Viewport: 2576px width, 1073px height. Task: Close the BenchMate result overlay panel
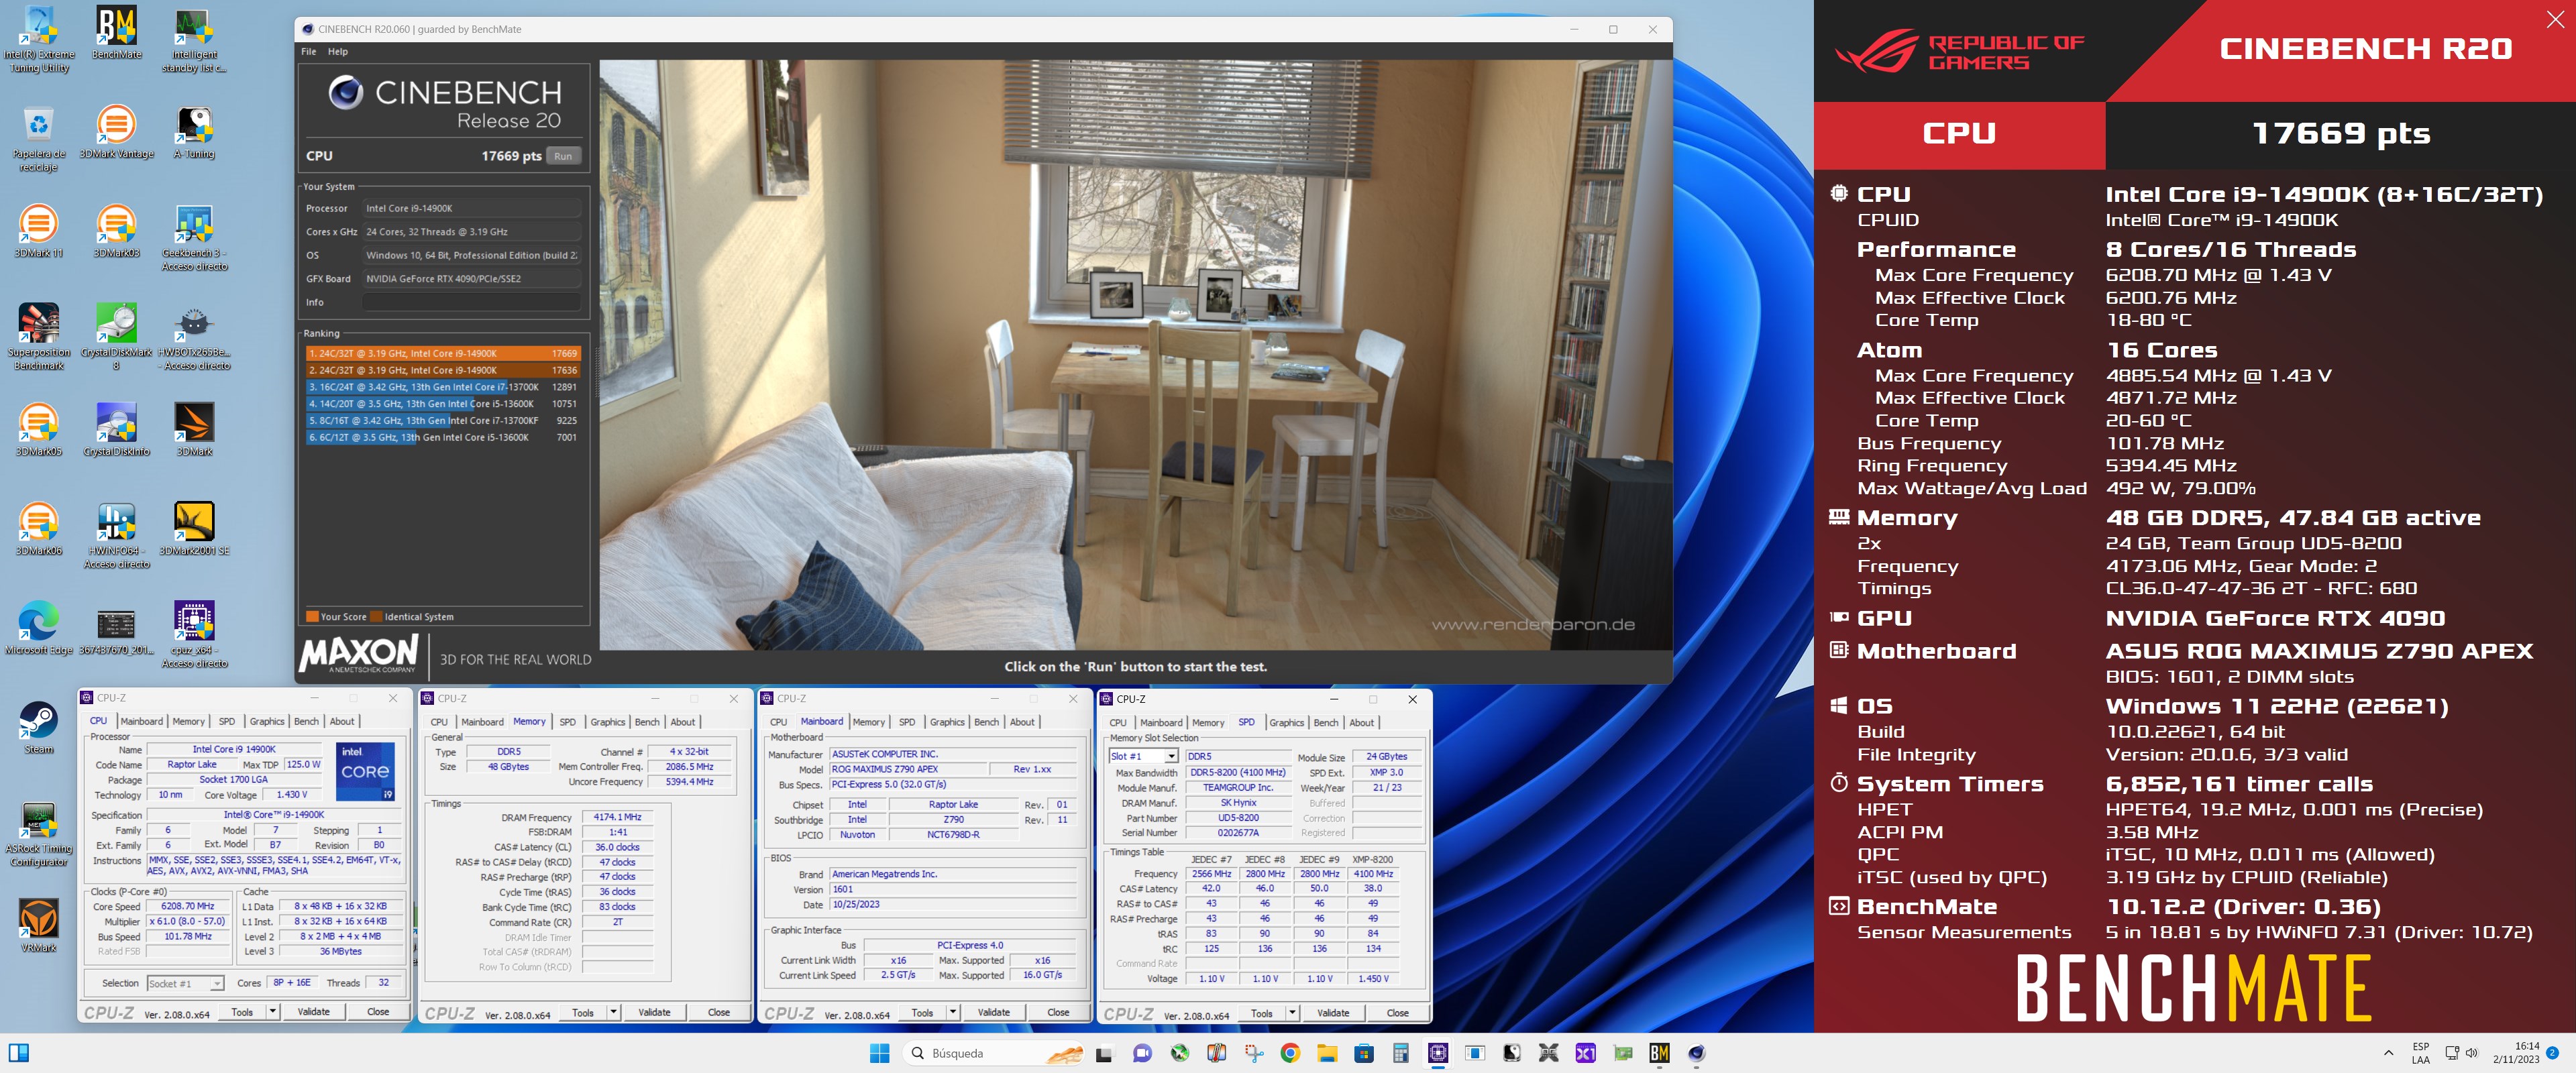pos(2555,19)
